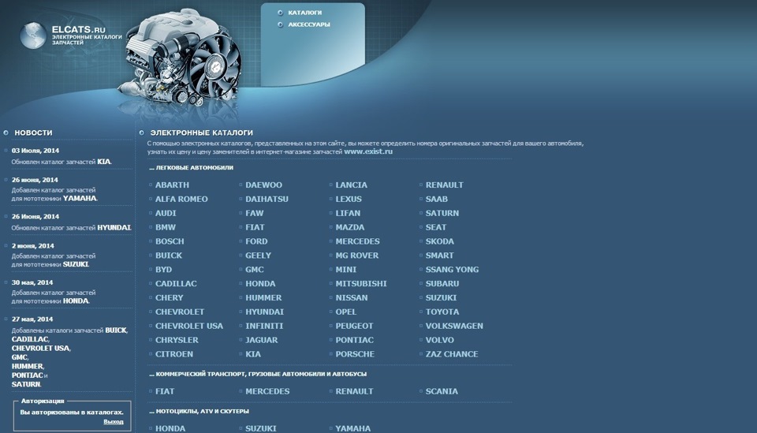
Task: Open the KIA passenger car catalog
Action: click(x=253, y=354)
